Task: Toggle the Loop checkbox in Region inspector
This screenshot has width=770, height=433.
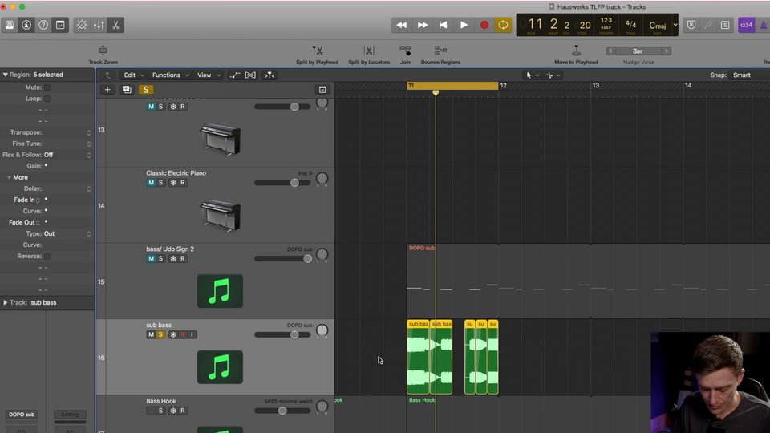Action: [x=47, y=99]
